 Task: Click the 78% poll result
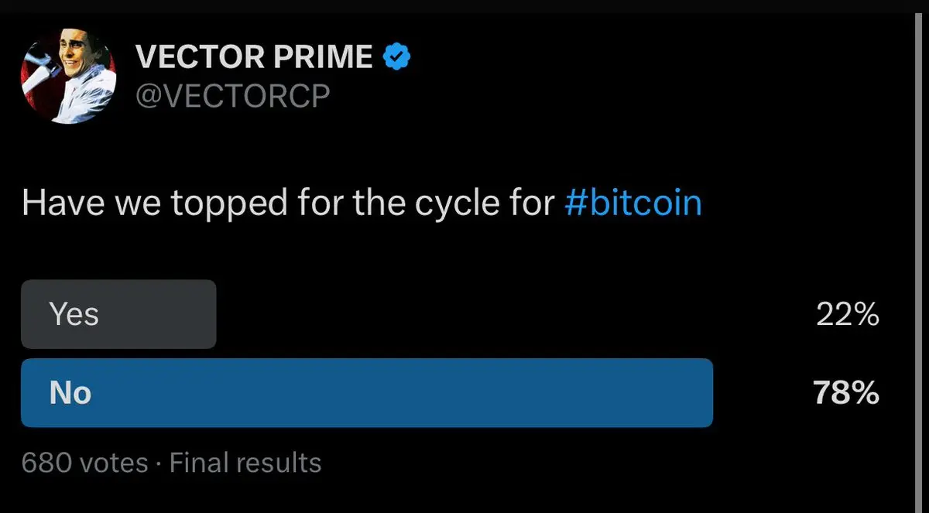846,393
